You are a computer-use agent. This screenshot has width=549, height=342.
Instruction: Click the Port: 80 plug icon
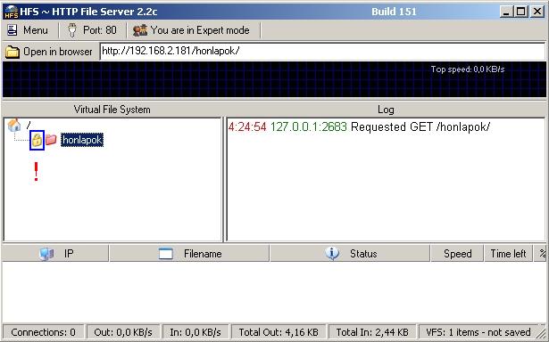coord(72,30)
